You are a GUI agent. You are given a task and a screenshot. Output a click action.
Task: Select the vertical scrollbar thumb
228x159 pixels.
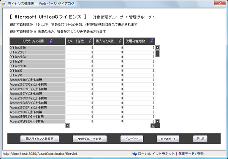(157, 54)
